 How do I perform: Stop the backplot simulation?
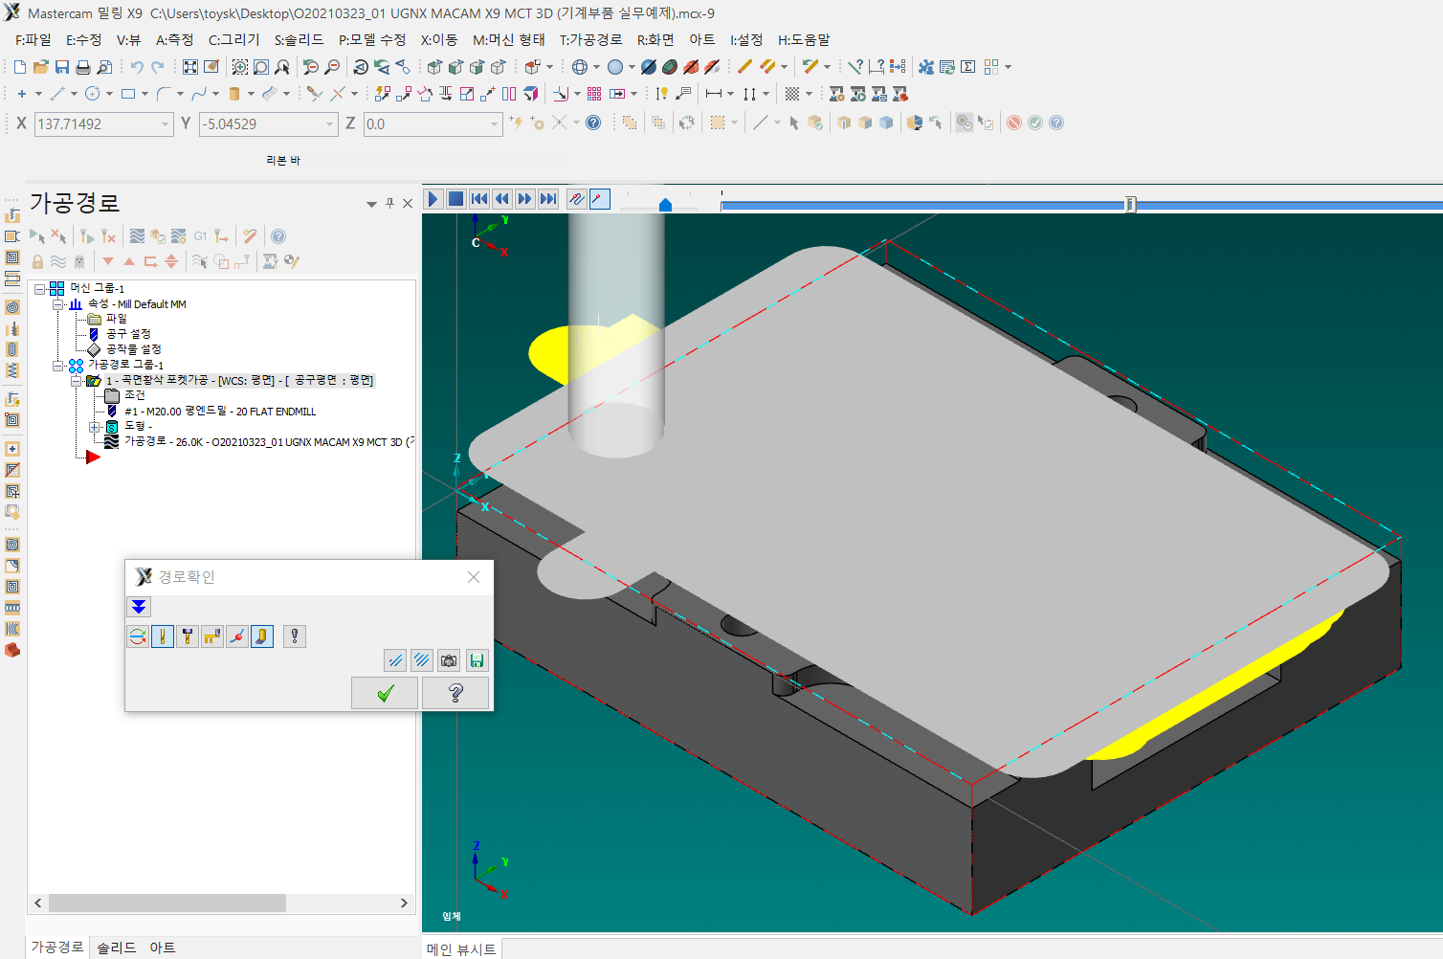click(456, 199)
